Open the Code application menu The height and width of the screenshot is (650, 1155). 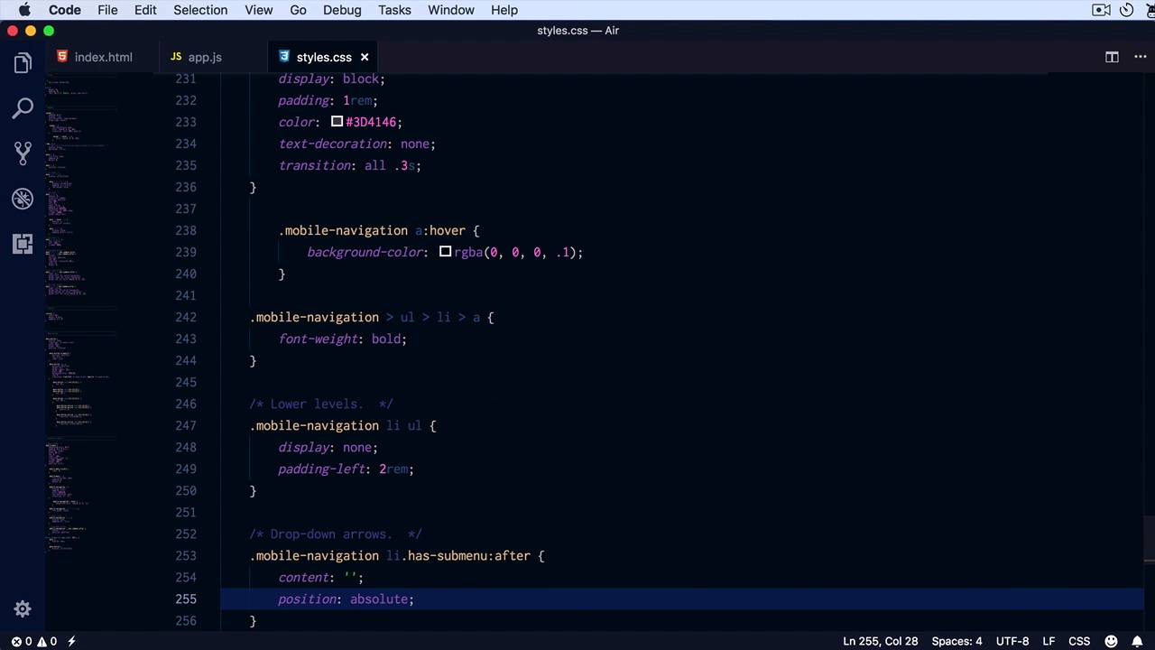tap(64, 10)
